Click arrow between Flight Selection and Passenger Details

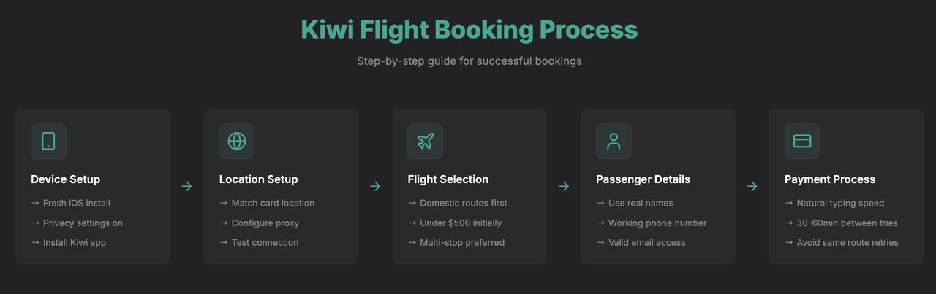564,187
